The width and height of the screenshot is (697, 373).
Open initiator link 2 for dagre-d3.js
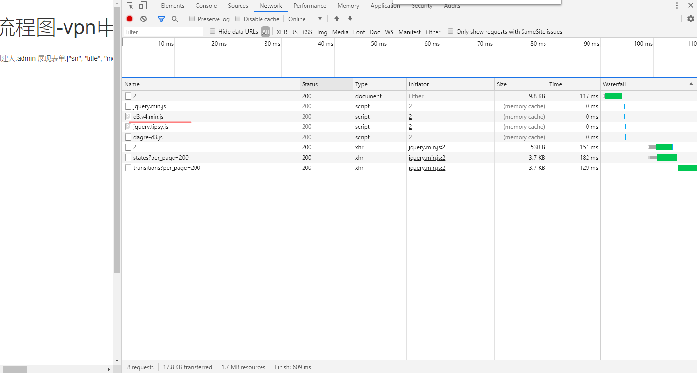point(410,137)
